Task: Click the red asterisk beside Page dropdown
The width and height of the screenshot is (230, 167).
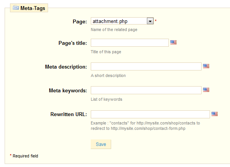Action: (x=156, y=21)
